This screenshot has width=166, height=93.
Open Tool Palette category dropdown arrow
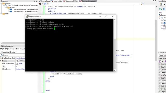[162, 61]
